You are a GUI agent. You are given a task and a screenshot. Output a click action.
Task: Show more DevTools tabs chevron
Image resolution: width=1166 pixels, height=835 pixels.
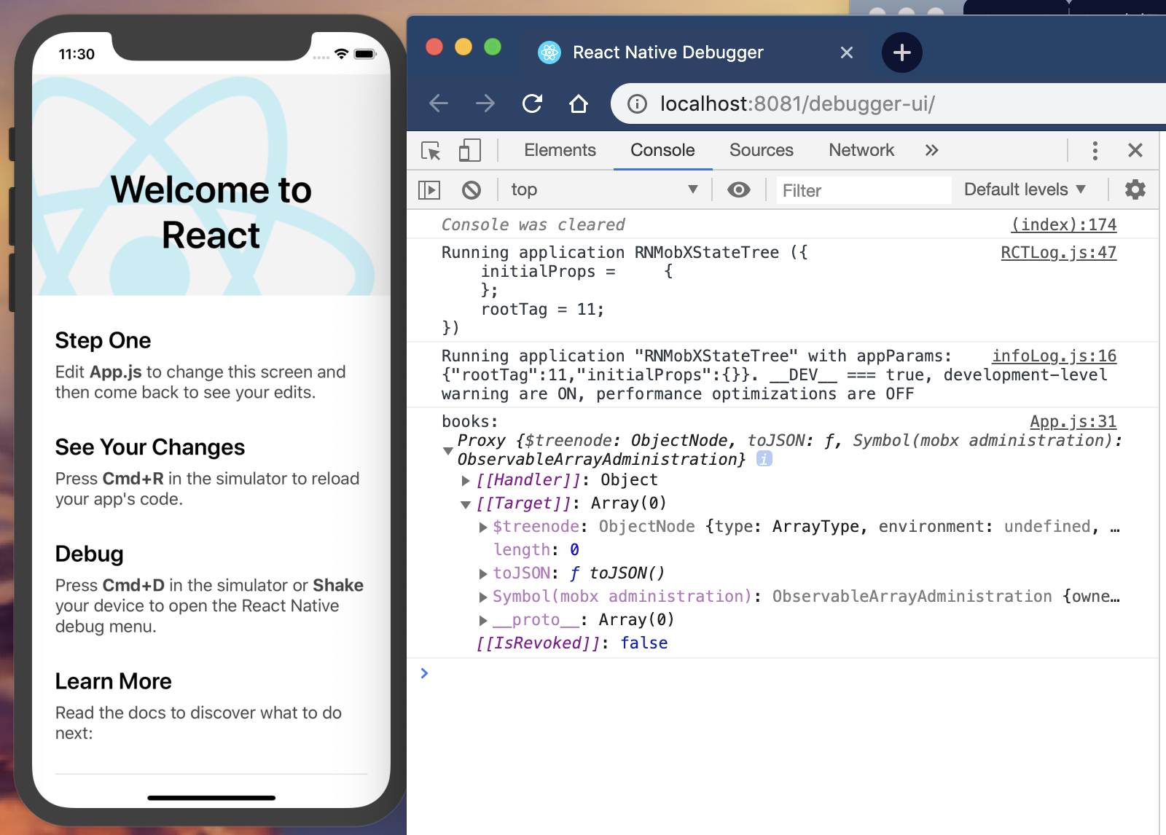931,151
